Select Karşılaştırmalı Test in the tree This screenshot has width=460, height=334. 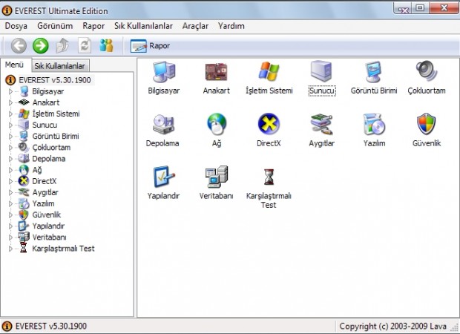pyautogui.click(x=63, y=249)
